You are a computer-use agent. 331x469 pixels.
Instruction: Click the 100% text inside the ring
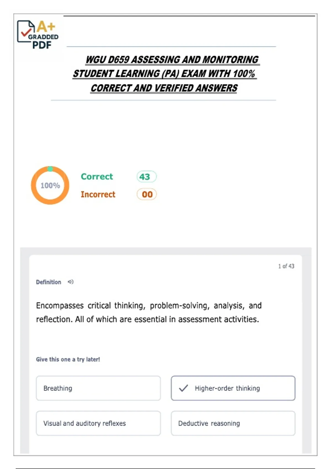coord(50,185)
